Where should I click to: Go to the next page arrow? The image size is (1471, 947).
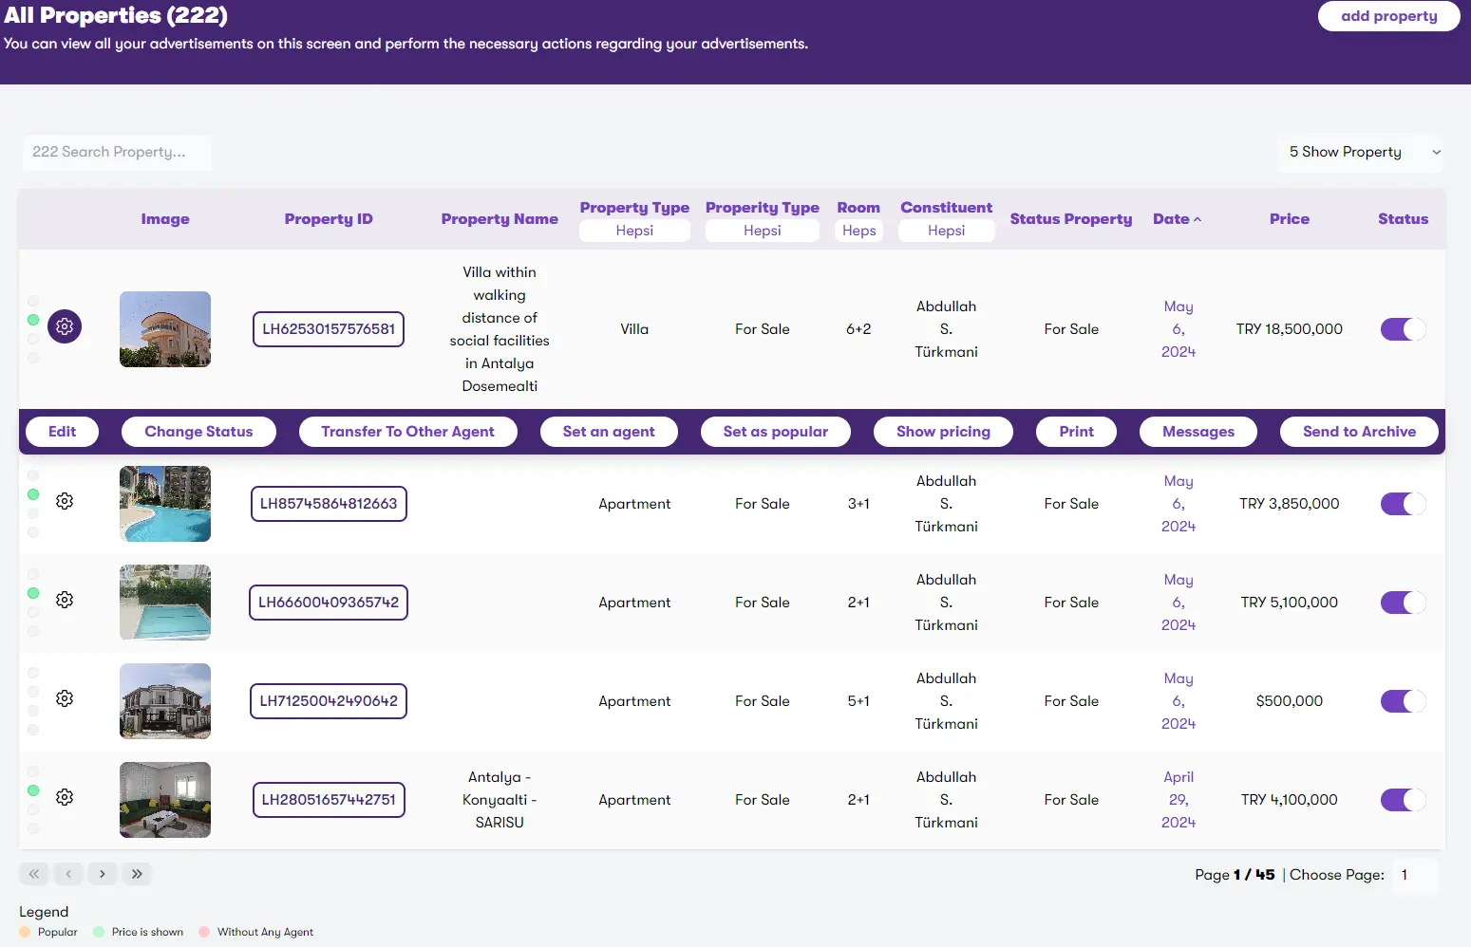point(103,874)
